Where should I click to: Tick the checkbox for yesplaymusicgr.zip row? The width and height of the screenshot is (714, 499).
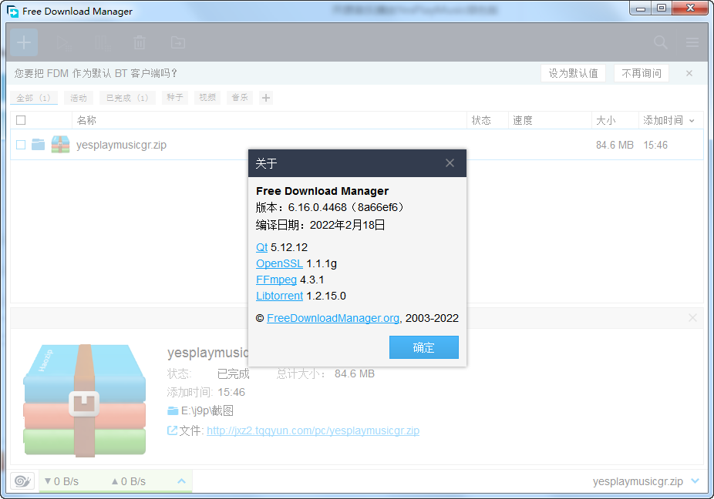coord(21,145)
